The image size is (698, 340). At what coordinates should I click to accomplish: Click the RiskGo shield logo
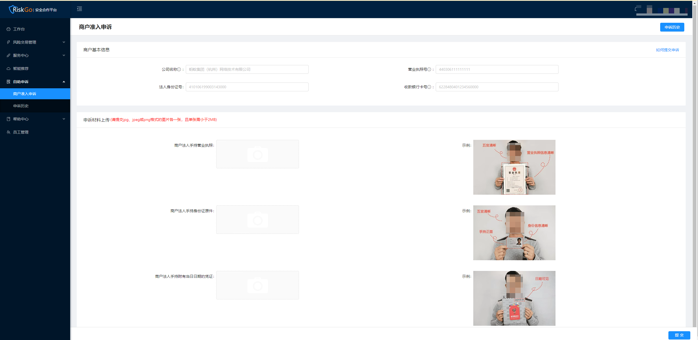click(x=12, y=9)
